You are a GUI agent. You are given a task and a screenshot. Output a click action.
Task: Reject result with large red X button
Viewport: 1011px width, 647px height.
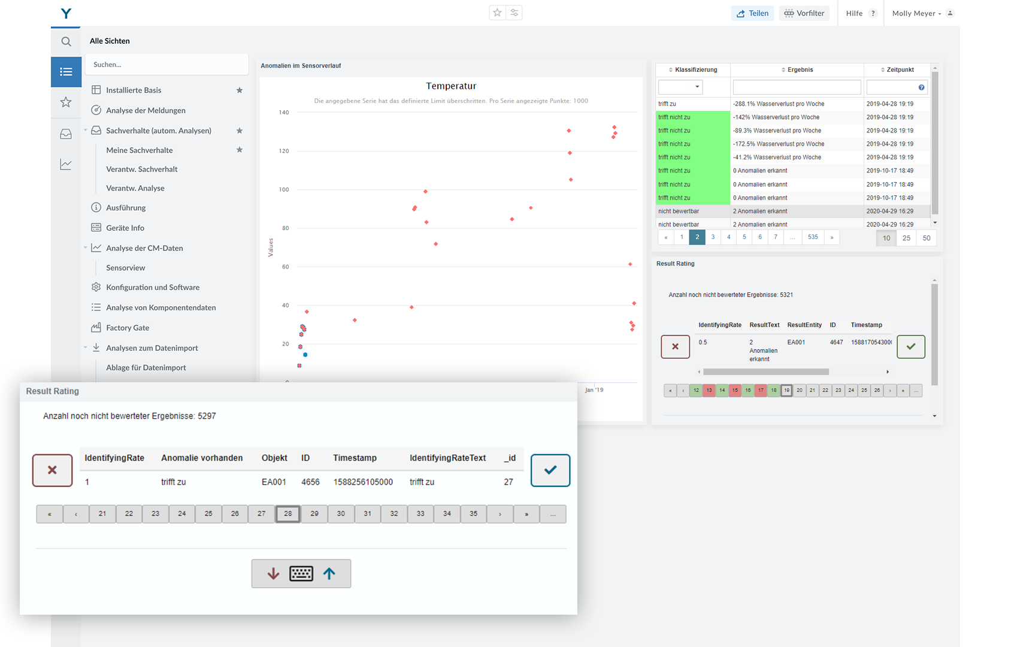click(x=52, y=470)
